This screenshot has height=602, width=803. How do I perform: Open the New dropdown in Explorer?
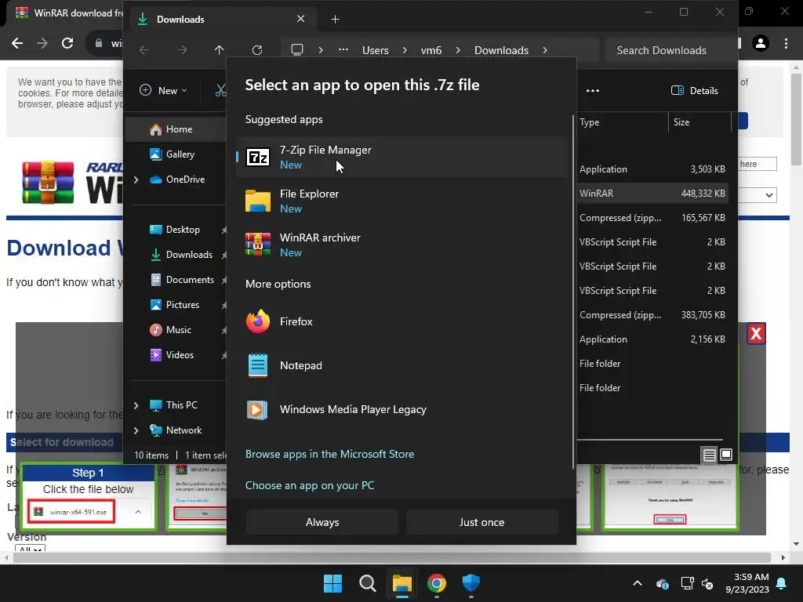[163, 91]
